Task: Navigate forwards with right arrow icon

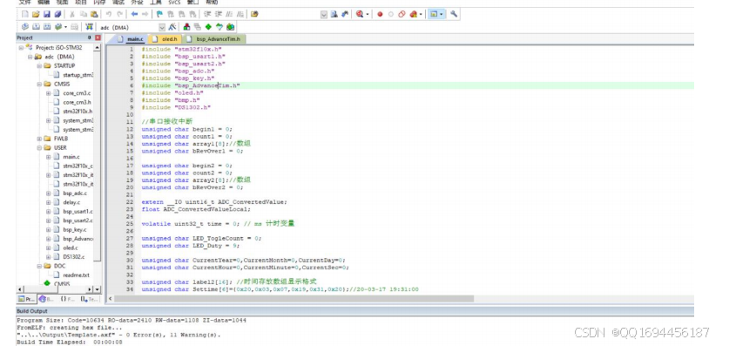Action: pos(145,14)
